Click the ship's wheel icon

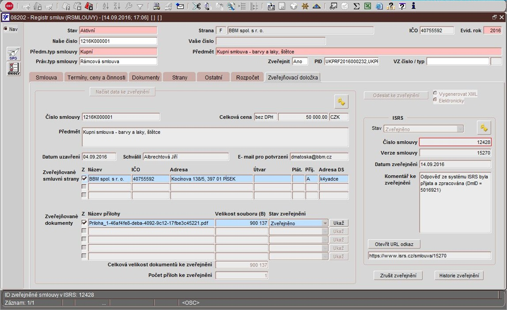pyautogui.click(x=305, y=6)
